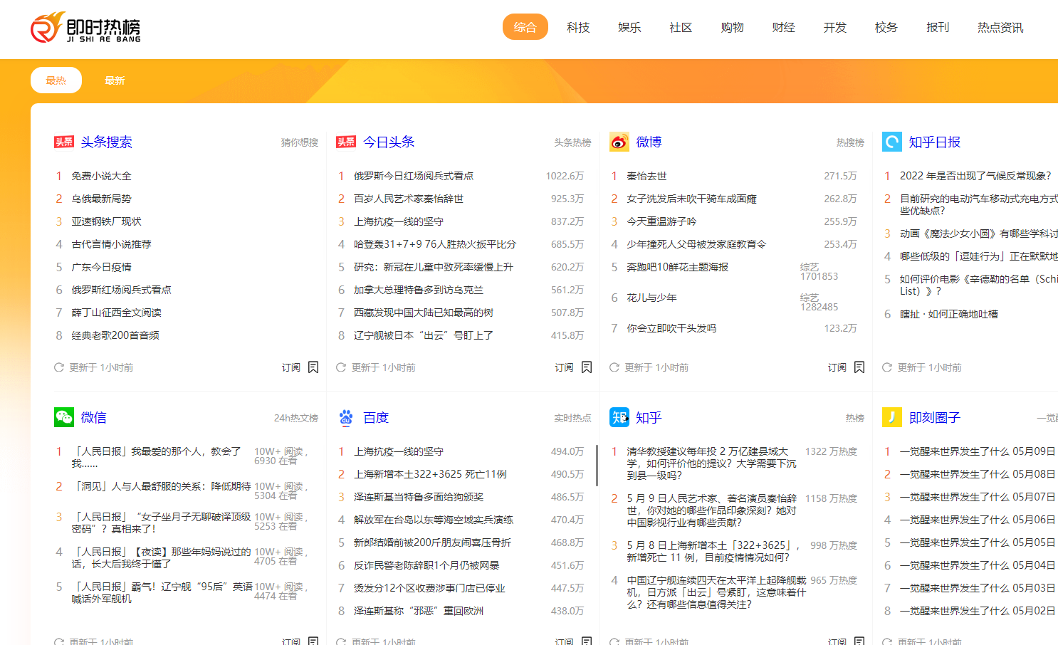
Task: Click the 猜你想搜 label on 头条搜索
Action: (300, 142)
